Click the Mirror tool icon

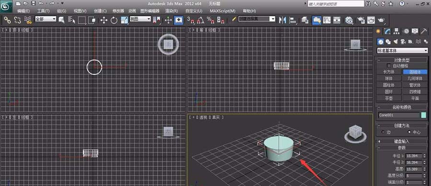pos(282,20)
